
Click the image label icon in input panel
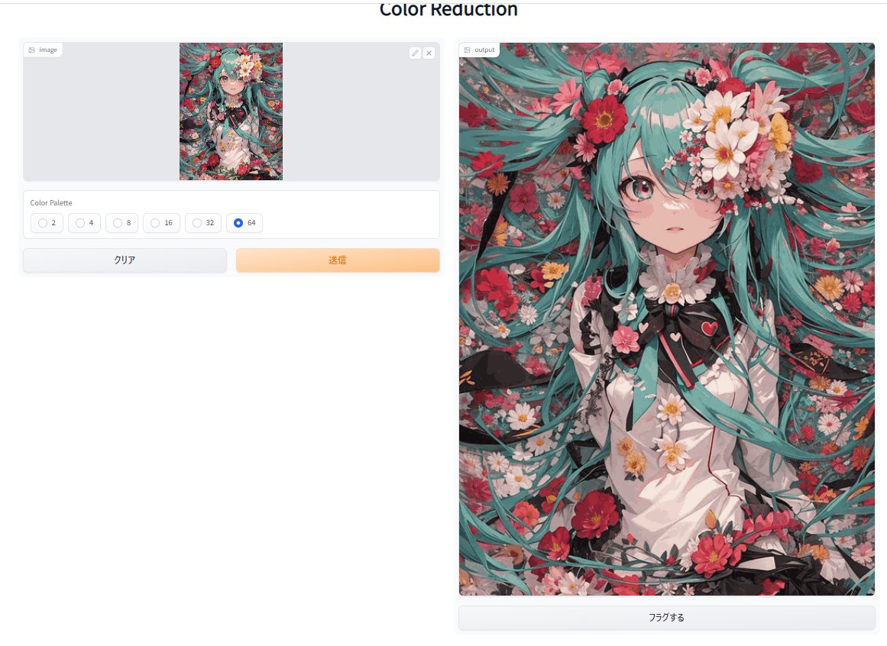pyautogui.click(x=31, y=50)
